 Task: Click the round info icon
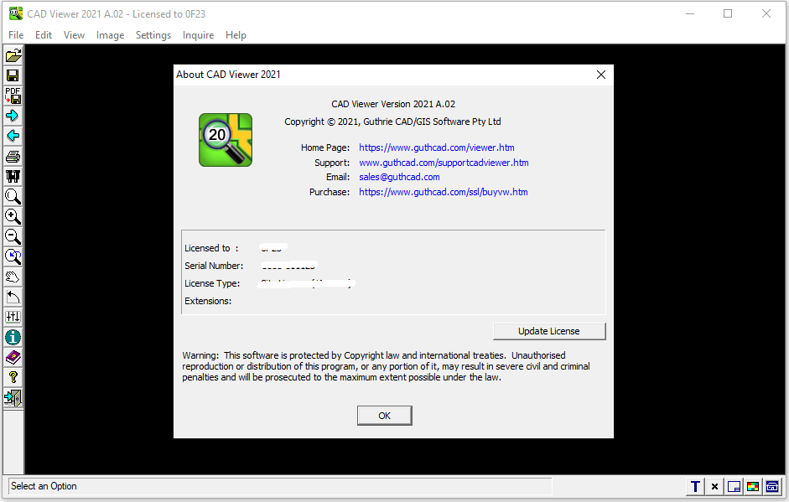[x=13, y=338]
